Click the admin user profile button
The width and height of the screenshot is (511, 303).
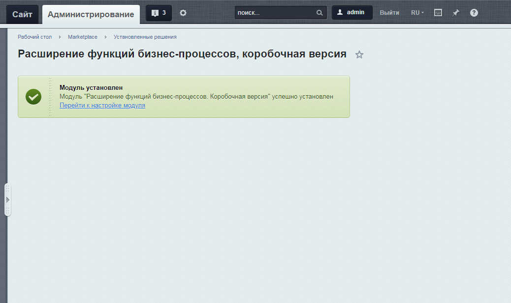(x=352, y=13)
